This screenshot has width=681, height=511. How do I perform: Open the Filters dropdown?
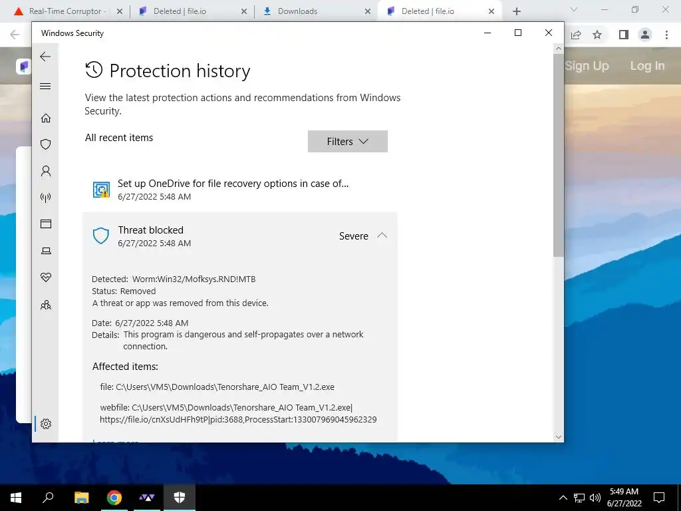[x=347, y=141]
